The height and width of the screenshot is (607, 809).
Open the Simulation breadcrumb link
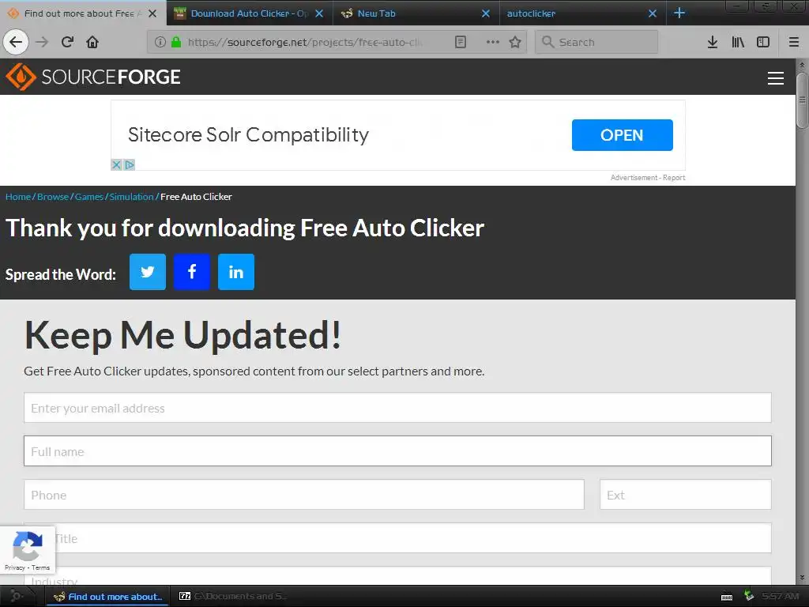132,197
